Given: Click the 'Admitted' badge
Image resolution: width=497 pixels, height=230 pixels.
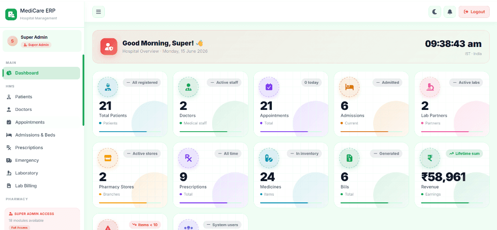Looking at the screenshot, I should pyautogui.click(x=387, y=83).
